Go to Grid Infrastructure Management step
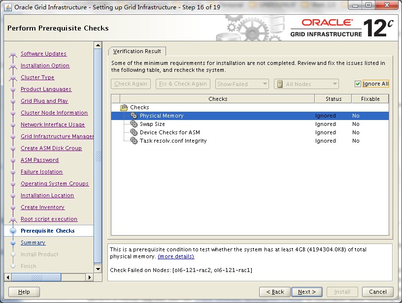402x303 pixels. coord(57,136)
